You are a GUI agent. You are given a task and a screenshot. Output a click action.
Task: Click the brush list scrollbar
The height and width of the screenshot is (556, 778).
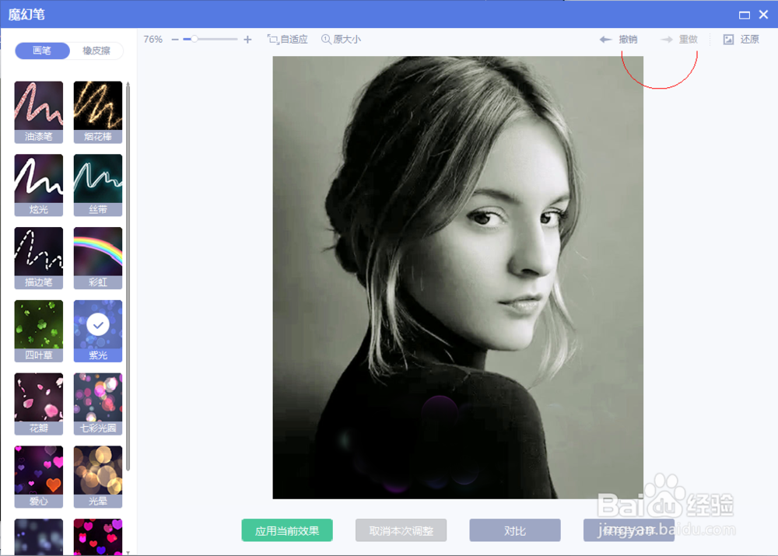tap(128, 277)
